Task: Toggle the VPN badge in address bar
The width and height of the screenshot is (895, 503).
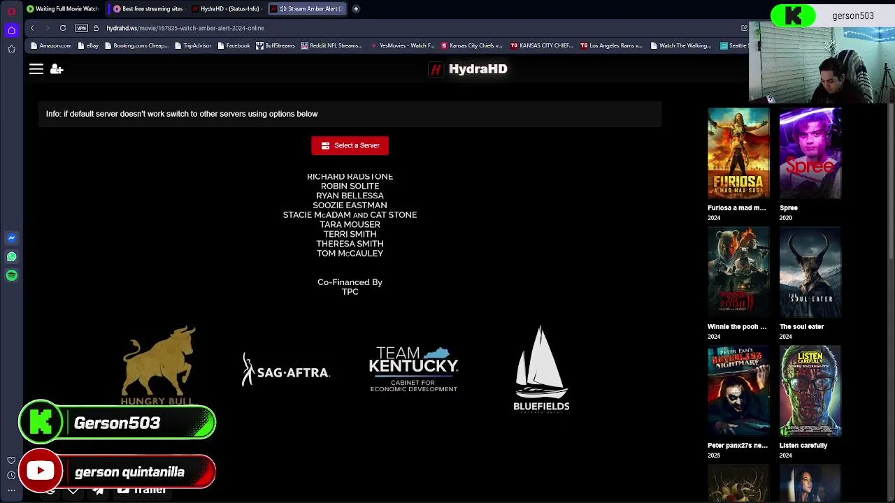Action: coord(81,28)
